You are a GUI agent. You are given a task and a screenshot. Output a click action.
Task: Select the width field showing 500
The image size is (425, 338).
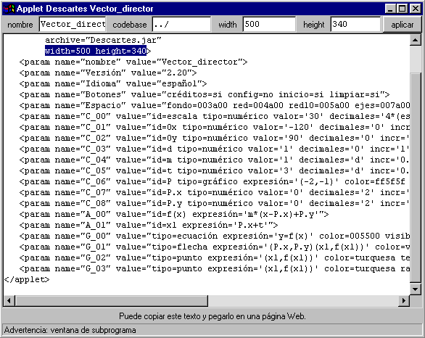tap(269, 25)
